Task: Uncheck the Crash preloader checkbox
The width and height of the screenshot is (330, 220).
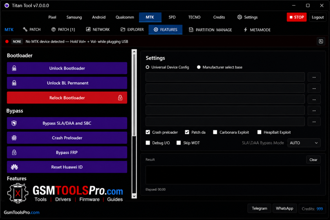Action: pyautogui.click(x=148, y=132)
